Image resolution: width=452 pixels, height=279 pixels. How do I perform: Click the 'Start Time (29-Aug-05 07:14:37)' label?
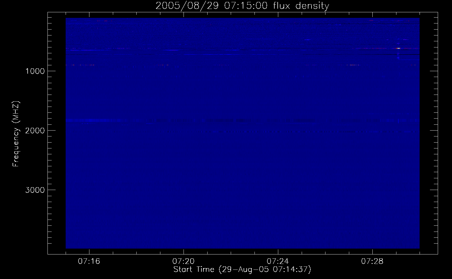242,270
